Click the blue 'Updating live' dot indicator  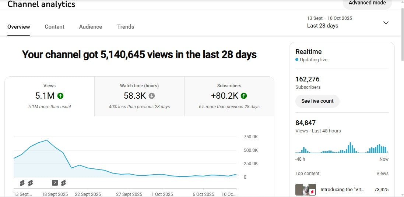(x=297, y=60)
